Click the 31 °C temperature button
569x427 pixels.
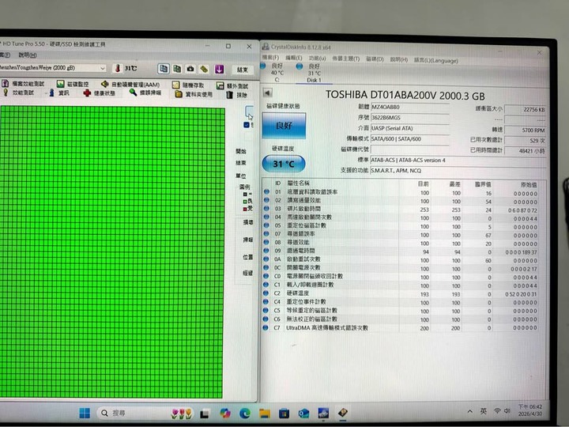tap(284, 164)
